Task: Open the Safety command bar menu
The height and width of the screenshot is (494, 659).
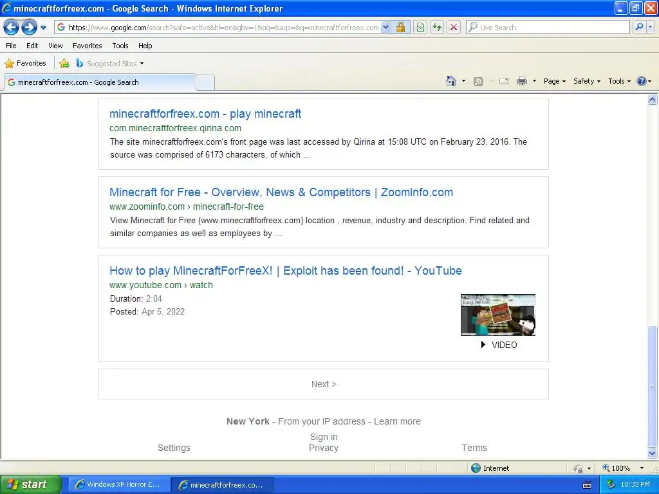Action: [587, 81]
